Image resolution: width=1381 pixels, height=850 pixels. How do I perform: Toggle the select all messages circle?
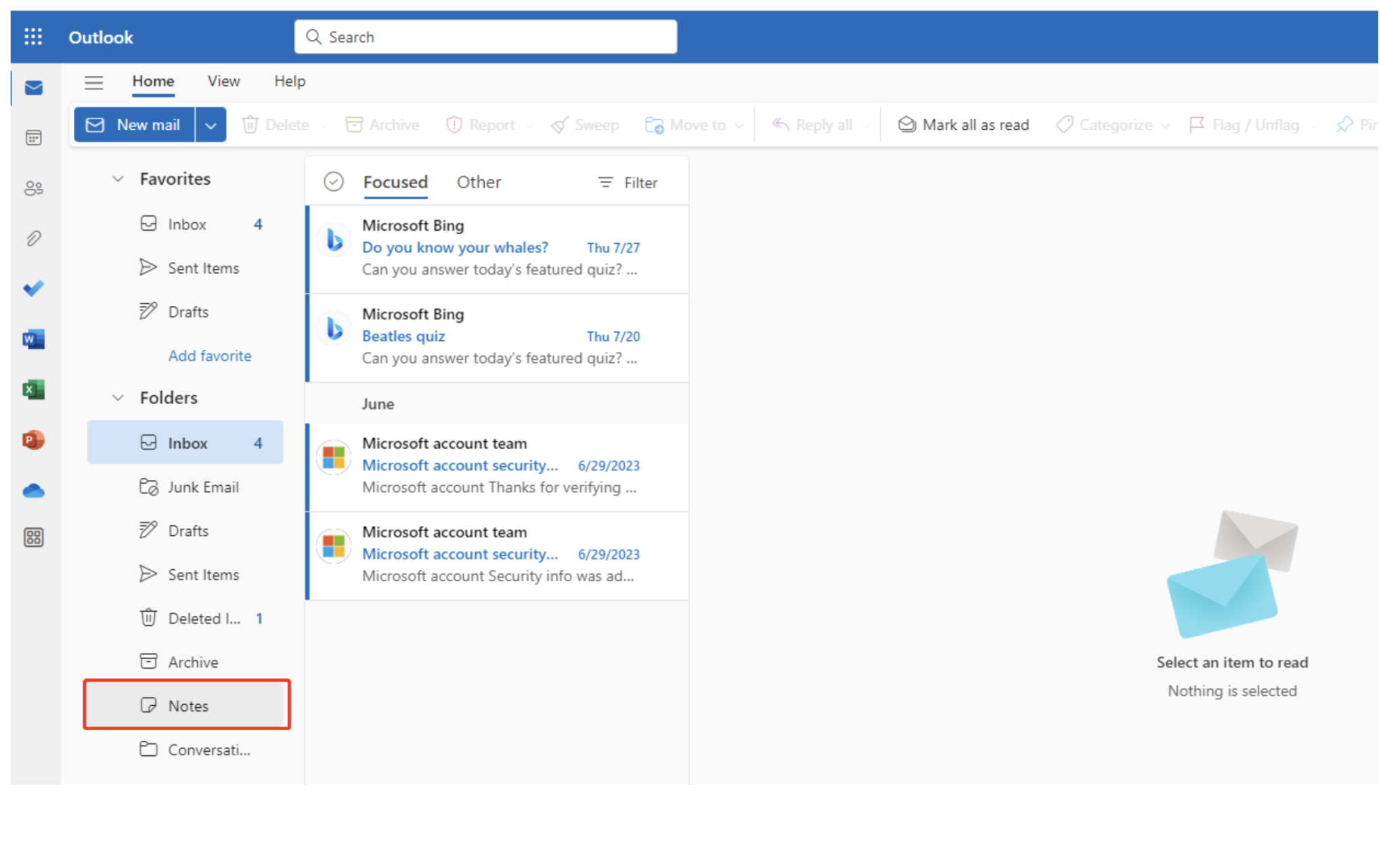click(334, 181)
